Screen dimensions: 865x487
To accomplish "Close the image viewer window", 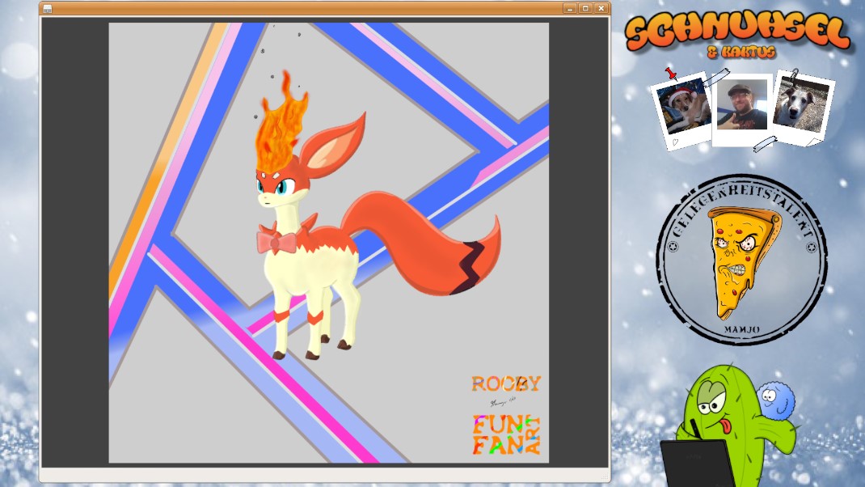I will (601, 8).
